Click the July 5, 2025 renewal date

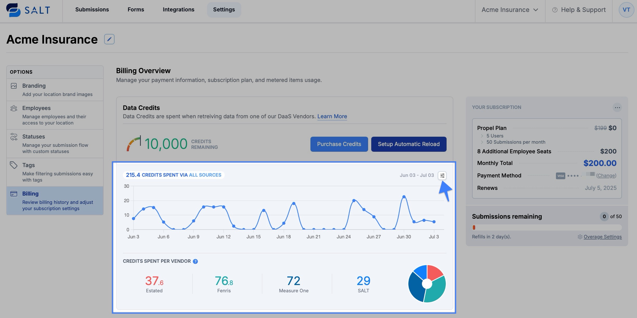point(601,188)
